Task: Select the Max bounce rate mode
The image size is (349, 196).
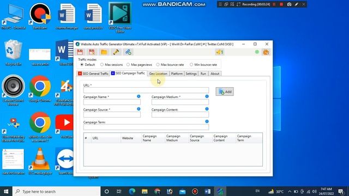Action: coord(170,65)
